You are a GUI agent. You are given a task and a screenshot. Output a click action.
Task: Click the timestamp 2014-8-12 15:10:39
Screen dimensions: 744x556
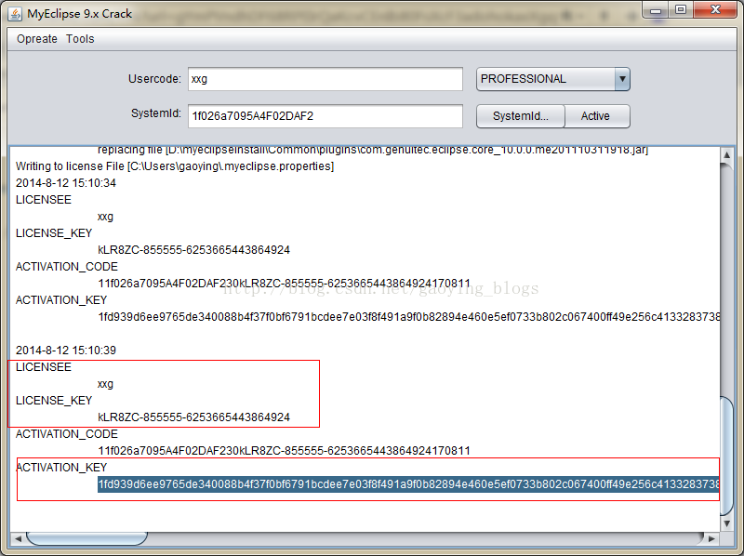pos(66,351)
